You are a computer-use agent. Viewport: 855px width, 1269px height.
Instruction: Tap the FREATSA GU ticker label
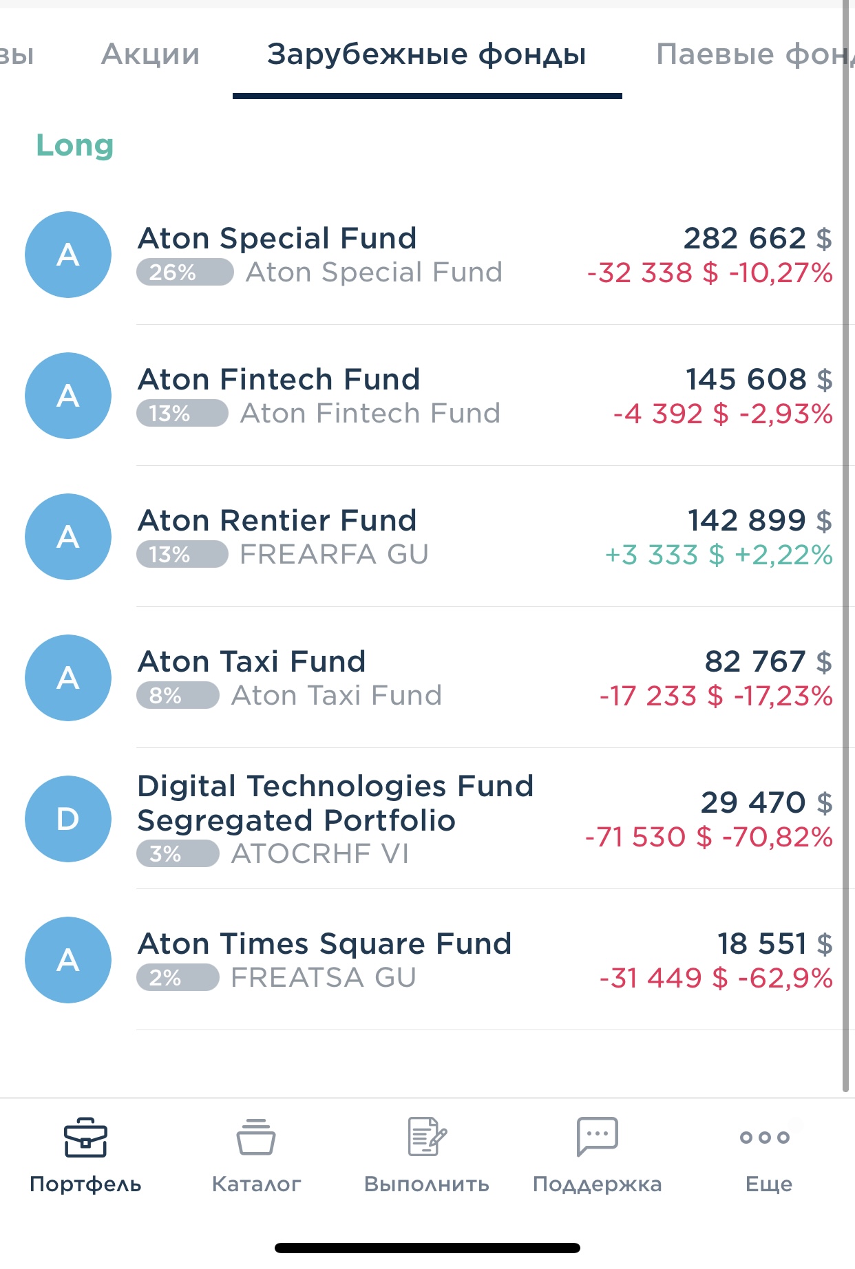point(324,977)
